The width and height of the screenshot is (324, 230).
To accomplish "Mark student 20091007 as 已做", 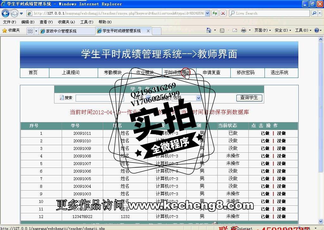I will 265,164.
